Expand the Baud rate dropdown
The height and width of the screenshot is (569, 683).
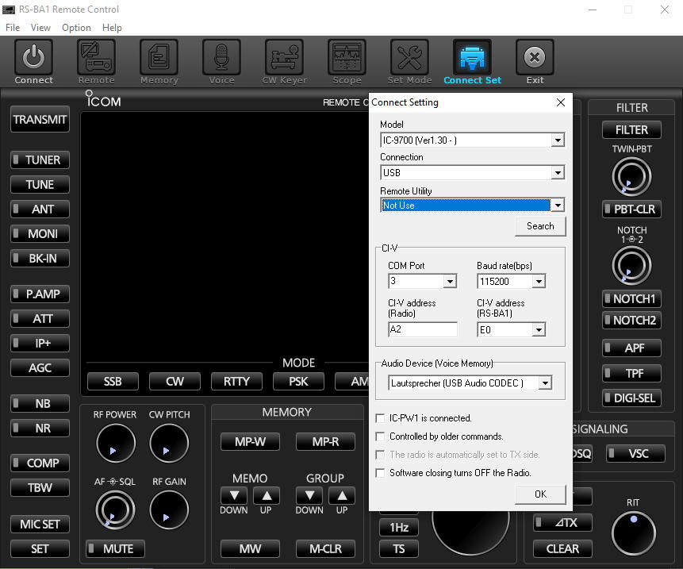[x=539, y=282]
